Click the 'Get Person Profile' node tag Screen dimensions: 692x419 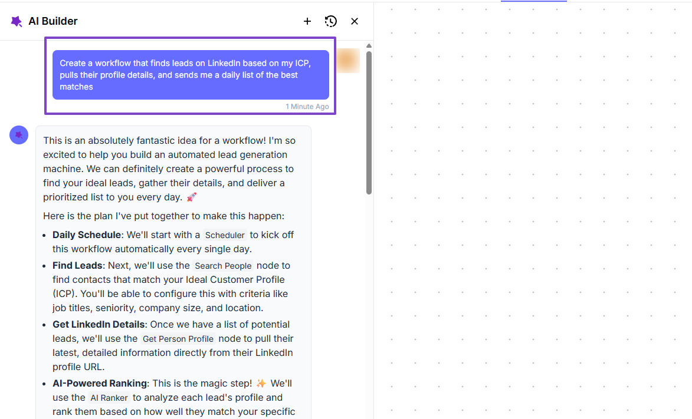pyautogui.click(x=178, y=339)
